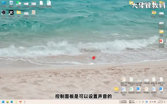This screenshot has width=167, height=104.
Task: Open the battery status tray icon
Action: 155,102
